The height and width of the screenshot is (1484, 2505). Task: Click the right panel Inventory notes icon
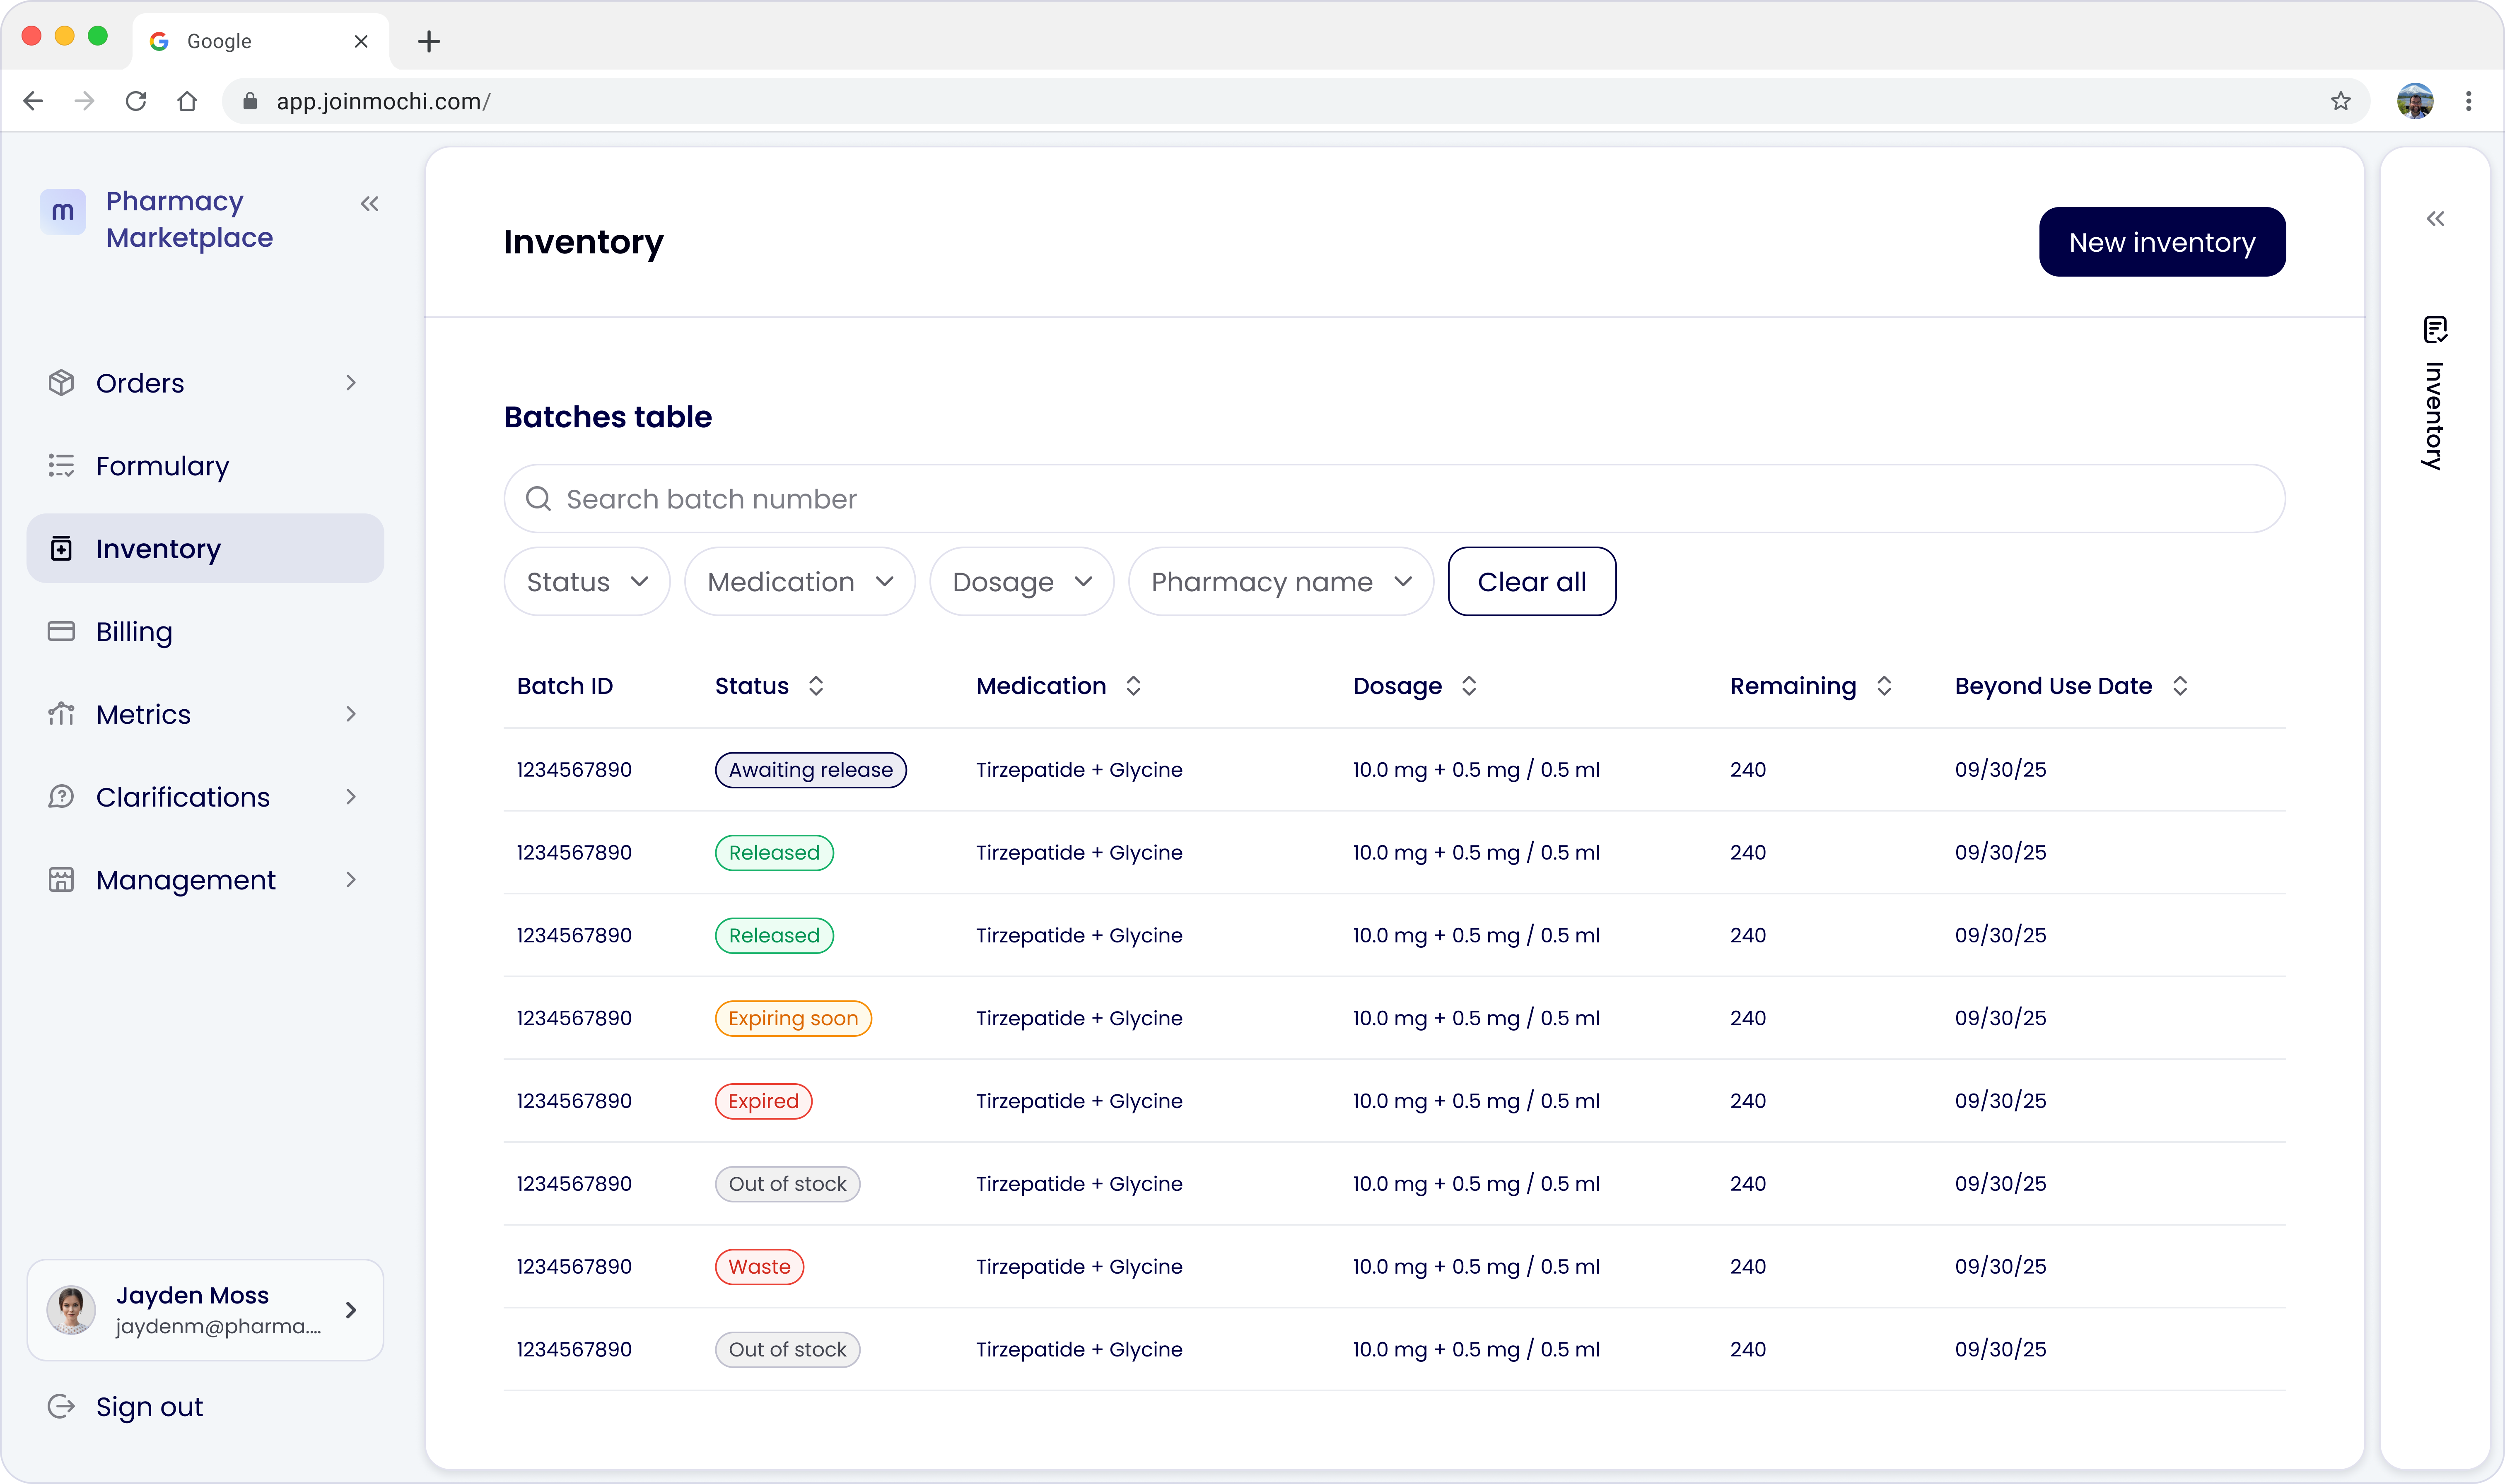pyautogui.click(x=2436, y=329)
